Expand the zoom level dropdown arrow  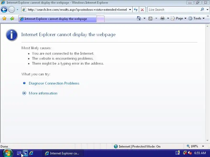(x=203, y=146)
